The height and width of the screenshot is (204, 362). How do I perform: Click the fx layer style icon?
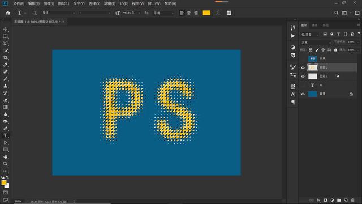click(x=318, y=200)
